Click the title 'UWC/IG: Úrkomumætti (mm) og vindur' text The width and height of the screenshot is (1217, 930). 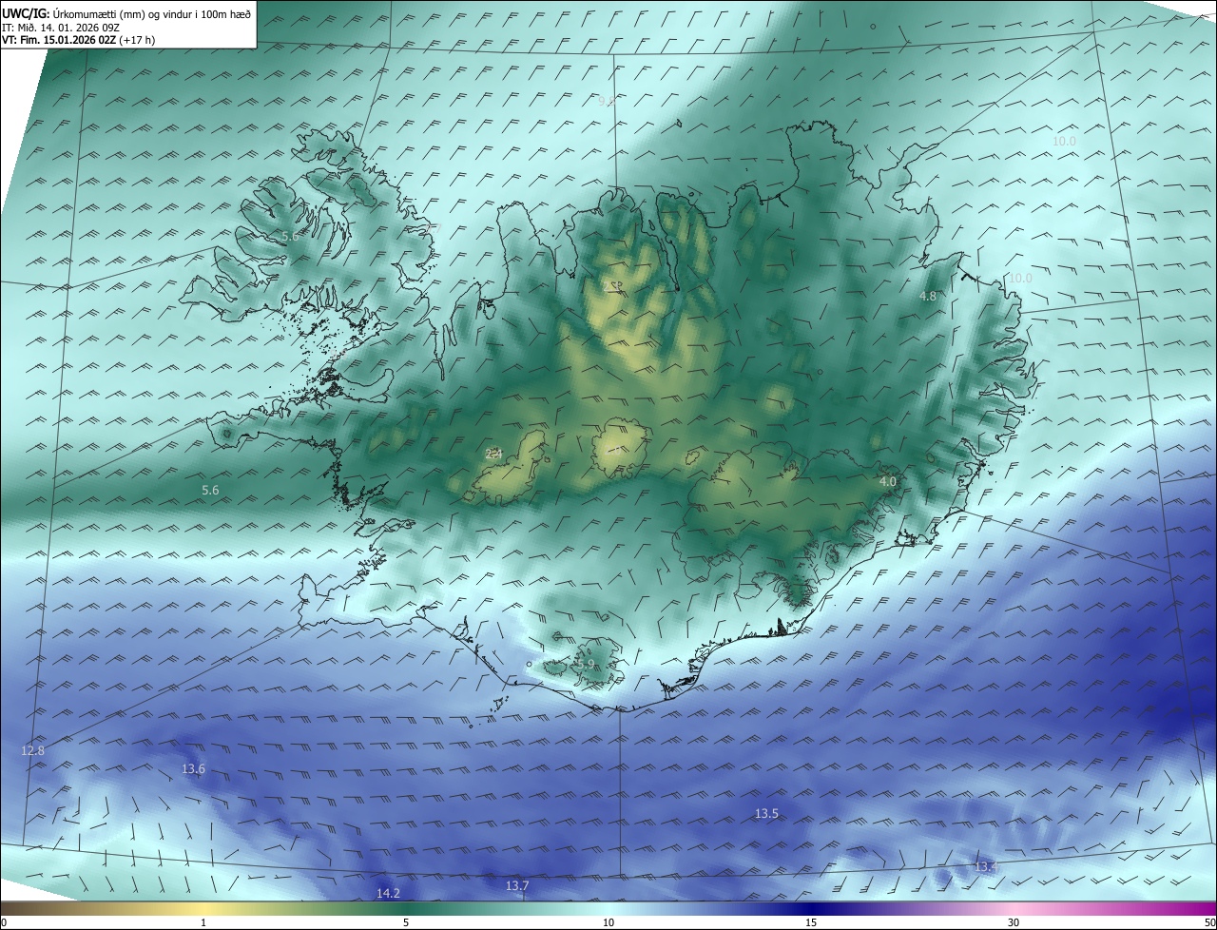point(127,13)
